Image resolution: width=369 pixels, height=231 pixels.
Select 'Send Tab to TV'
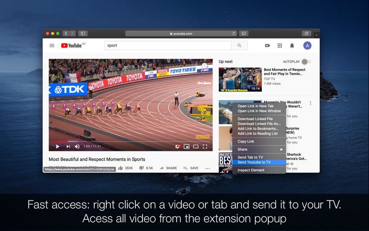coord(259,157)
